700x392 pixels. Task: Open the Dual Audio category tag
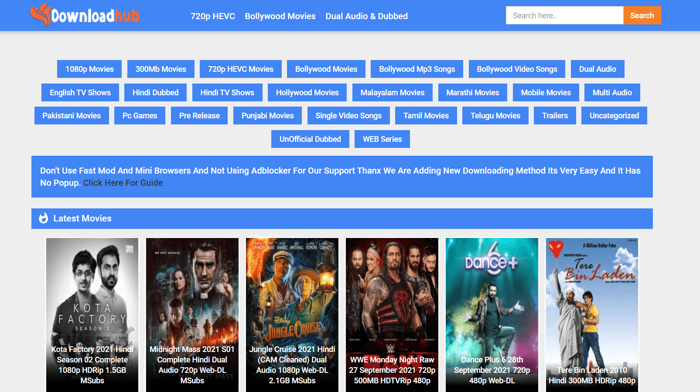(598, 69)
